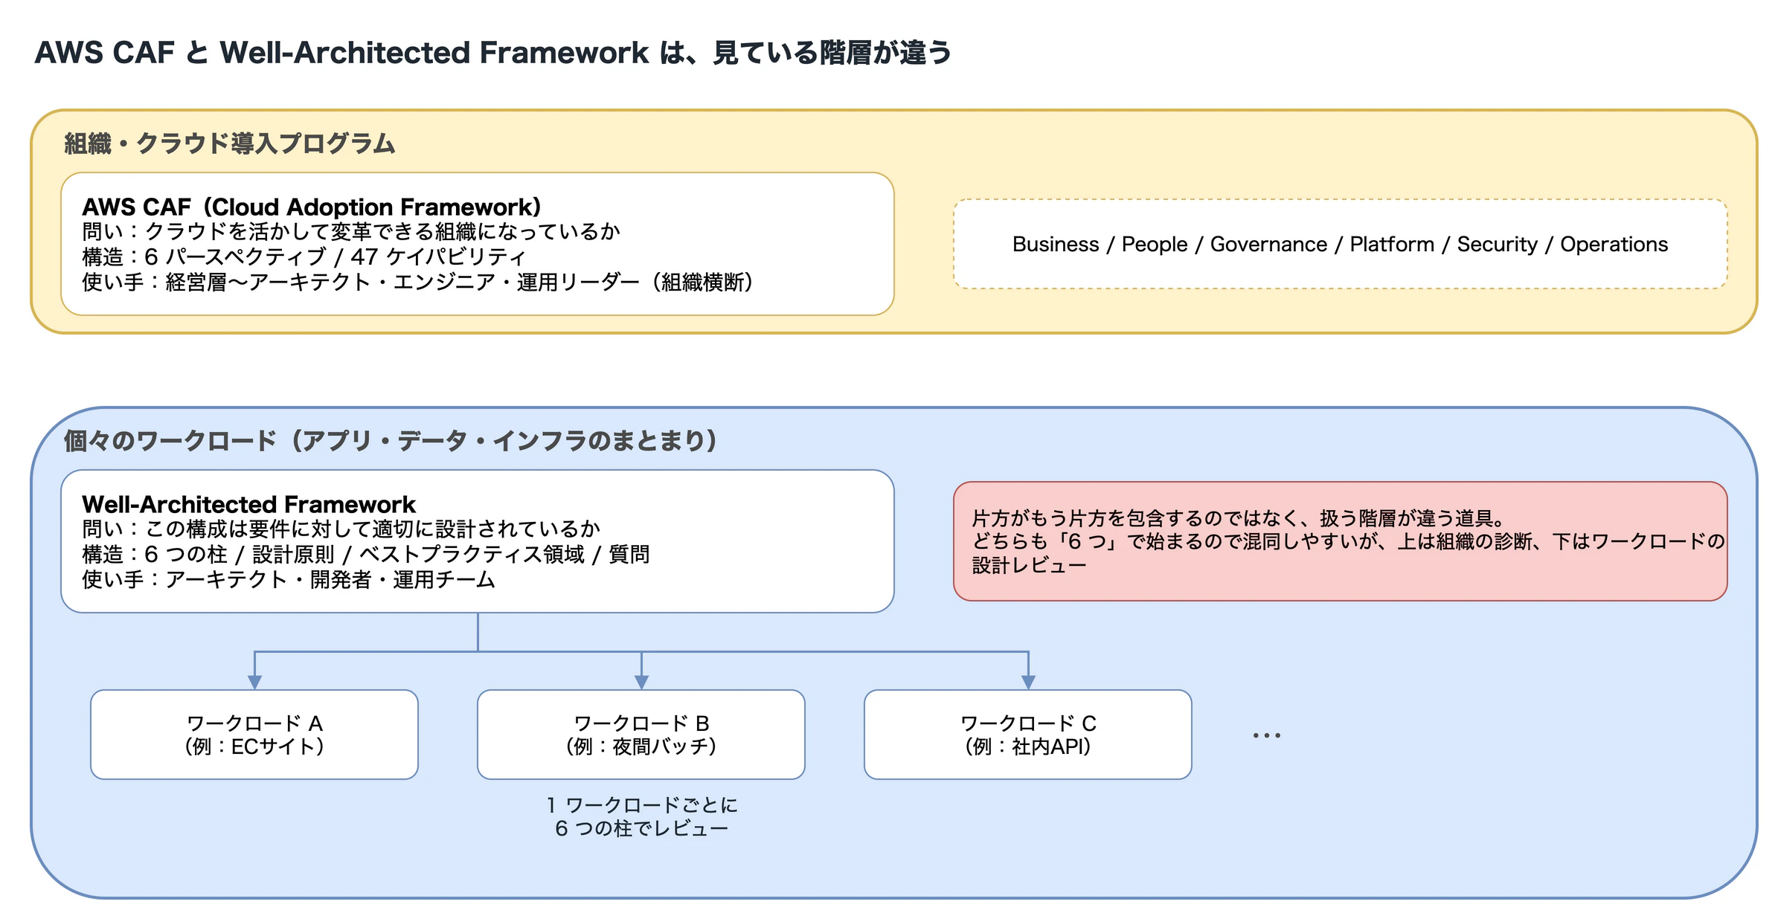Select the "ワークロード C (例：社内API)" box
The height and width of the screenshot is (916, 1775).
point(1028,735)
